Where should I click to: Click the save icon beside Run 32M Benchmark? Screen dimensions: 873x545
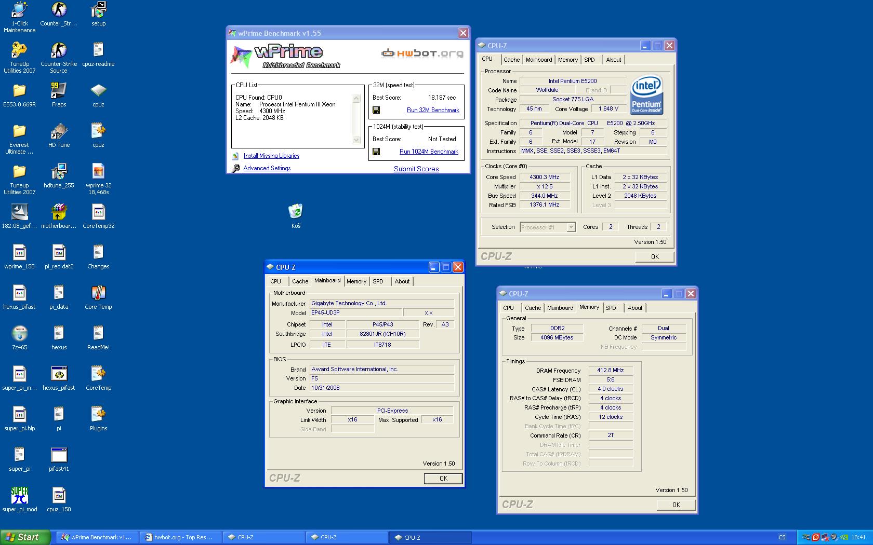click(x=376, y=110)
